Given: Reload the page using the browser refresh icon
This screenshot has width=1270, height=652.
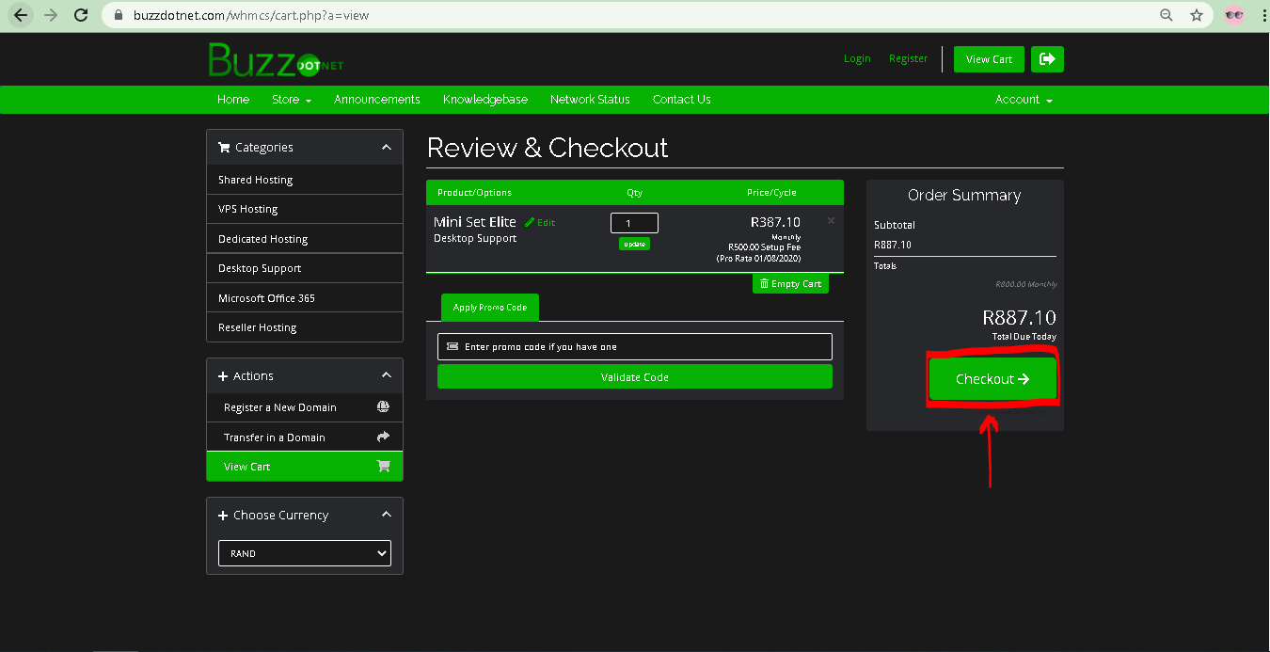Looking at the screenshot, I should (81, 15).
